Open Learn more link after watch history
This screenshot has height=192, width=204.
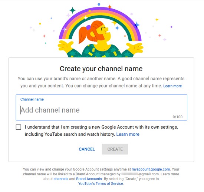click(x=128, y=134)
